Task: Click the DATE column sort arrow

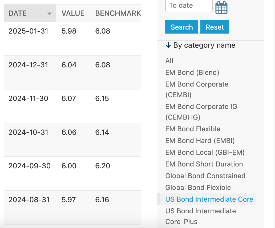Action: pyautogui.click(x=49, y=14)
